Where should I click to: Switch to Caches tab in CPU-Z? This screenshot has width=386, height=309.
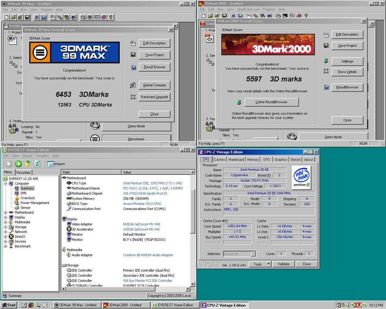coord(219,159)
